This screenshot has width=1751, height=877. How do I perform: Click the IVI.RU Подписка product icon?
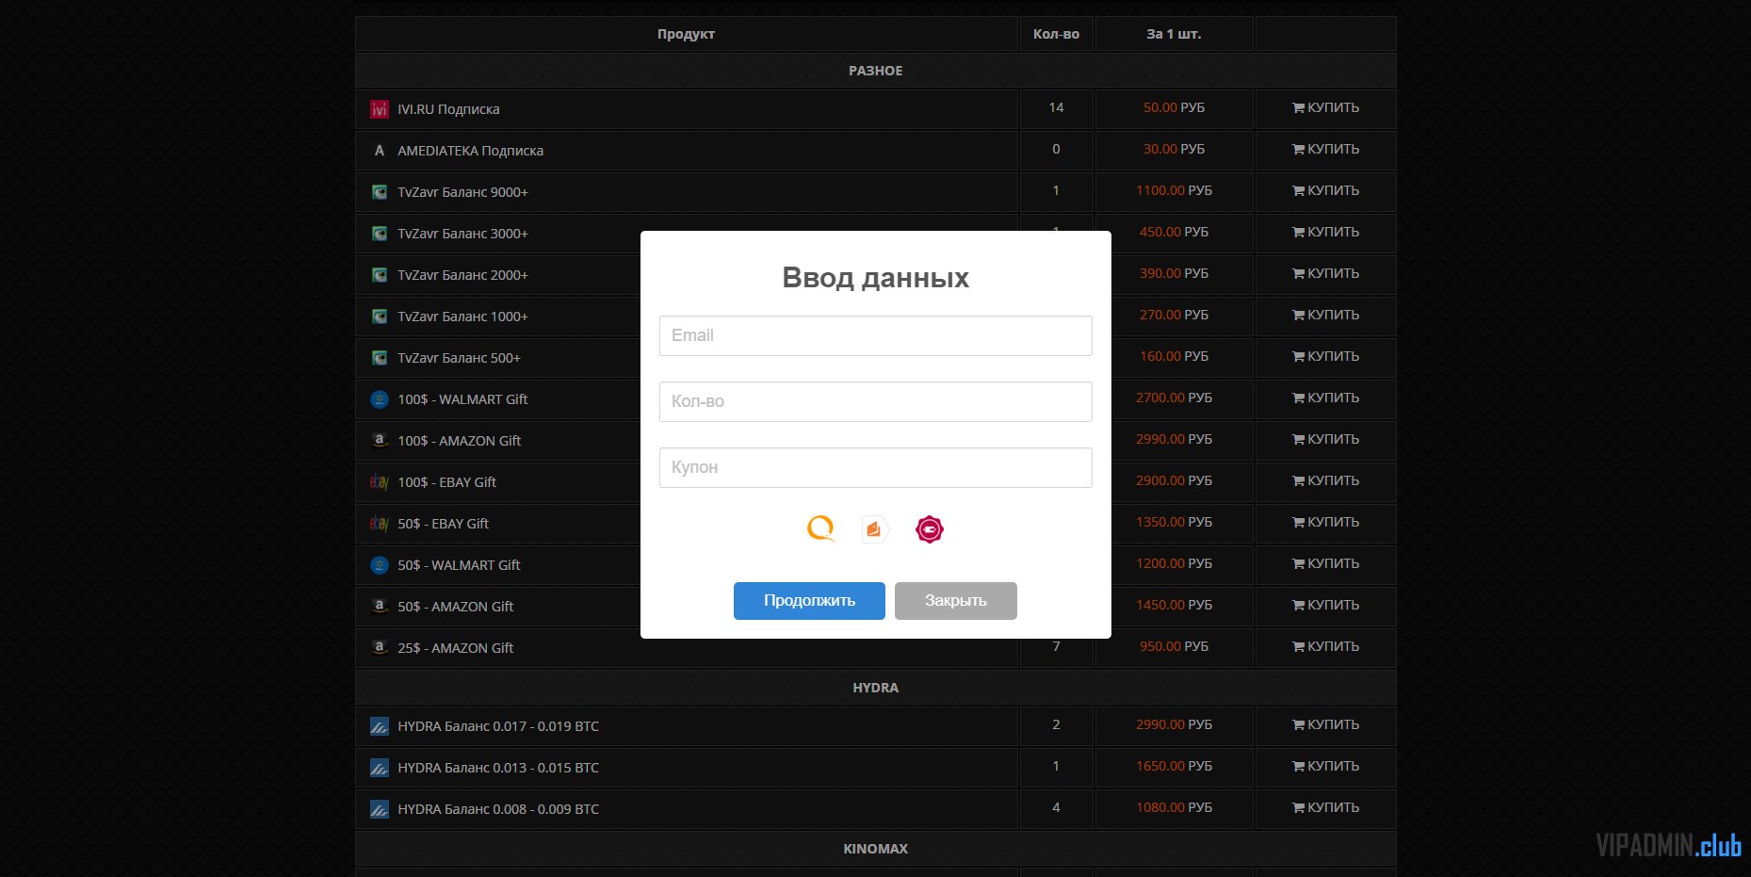click(x=380, y=109)
